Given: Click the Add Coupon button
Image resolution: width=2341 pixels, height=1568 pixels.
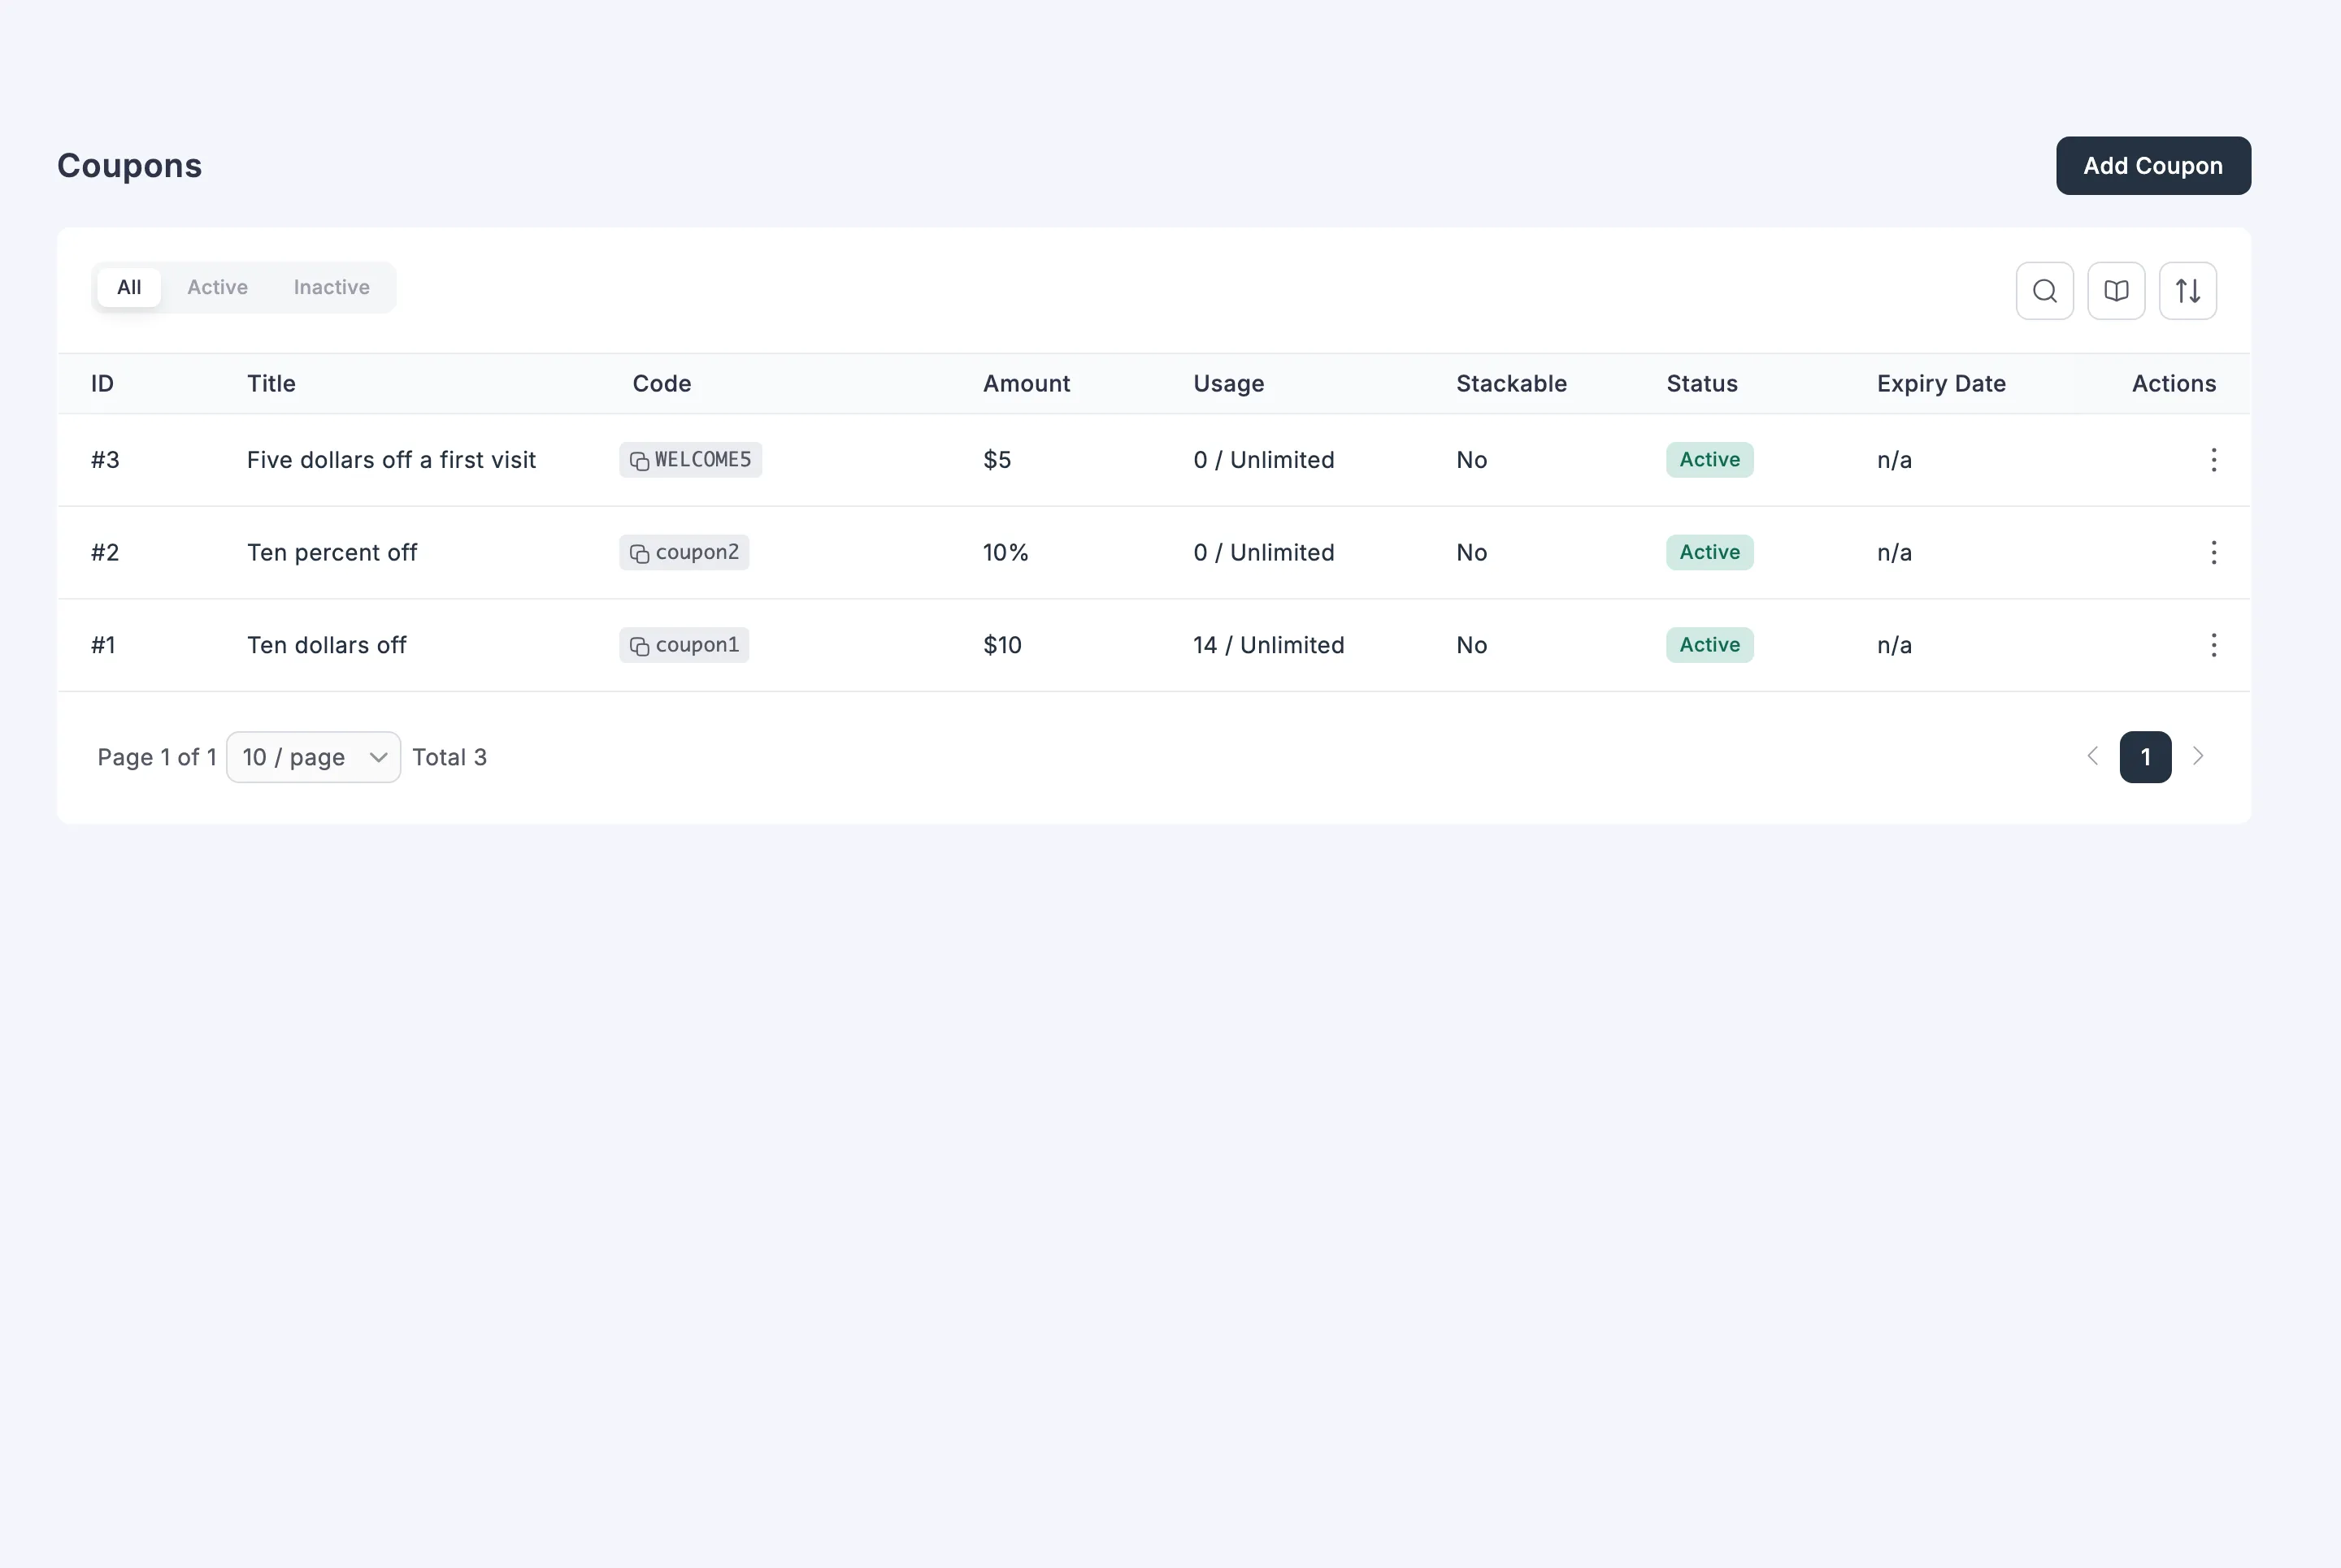Looking at the screenshot, I should (x=2153, y=166).
